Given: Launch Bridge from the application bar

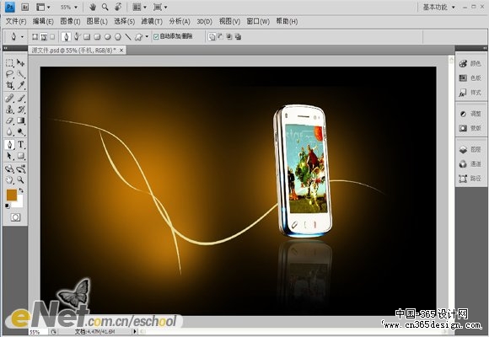Looking at the screenshot, I should (x=25, y=7).
